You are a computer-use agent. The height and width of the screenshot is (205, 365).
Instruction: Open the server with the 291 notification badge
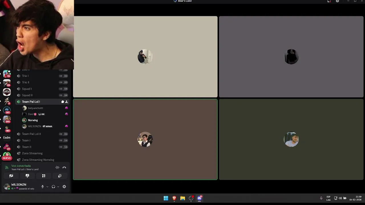click(7, 119)
